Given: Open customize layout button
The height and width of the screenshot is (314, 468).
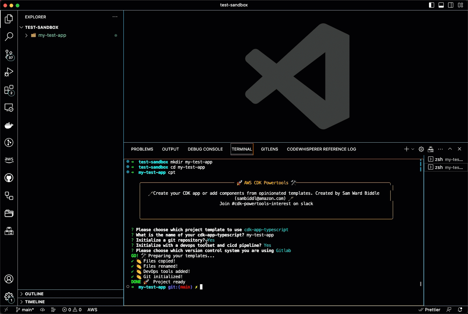Looking at the screenshot, I should 460,5.
